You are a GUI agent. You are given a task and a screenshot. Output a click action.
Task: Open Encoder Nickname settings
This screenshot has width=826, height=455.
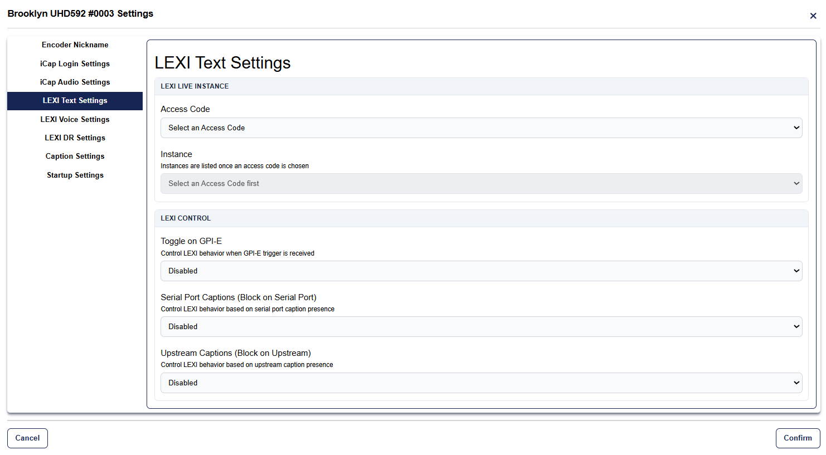[75, 45]
